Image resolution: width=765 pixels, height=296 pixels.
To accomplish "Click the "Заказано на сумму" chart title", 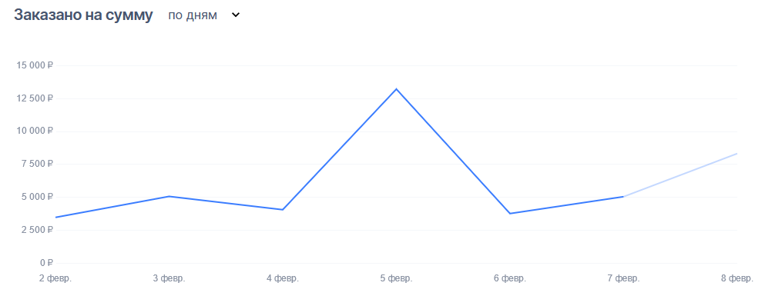I will (83, 15).
